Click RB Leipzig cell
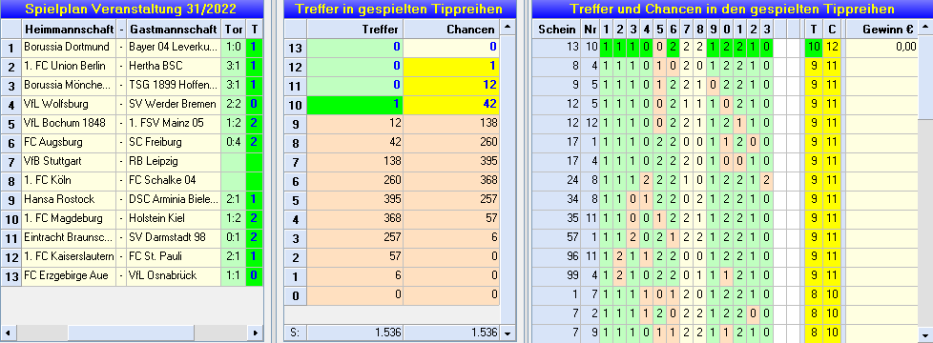 point(174,162)
